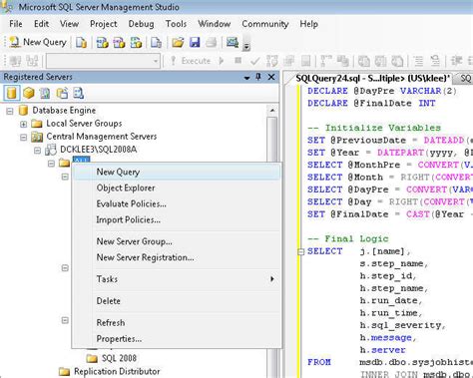Open toolbar options overflow arrow
Image resolution: width=473 pixels, height=378 pixels.
[x=246, y=47]
